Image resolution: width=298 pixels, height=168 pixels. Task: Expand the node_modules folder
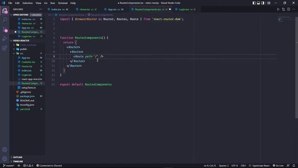[28, 45]
